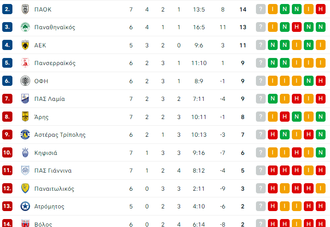Click the Άρης yellow club crest
The image size is (330, 227).
tap(25, 117)
